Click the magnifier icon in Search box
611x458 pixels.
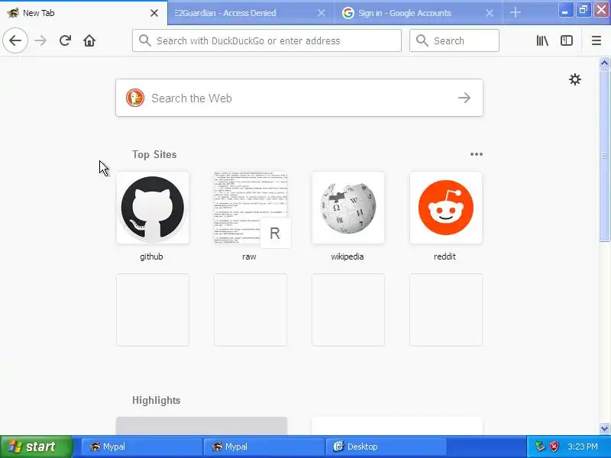[422, 40]
